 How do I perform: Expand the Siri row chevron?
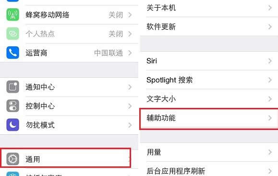point(270,61)
